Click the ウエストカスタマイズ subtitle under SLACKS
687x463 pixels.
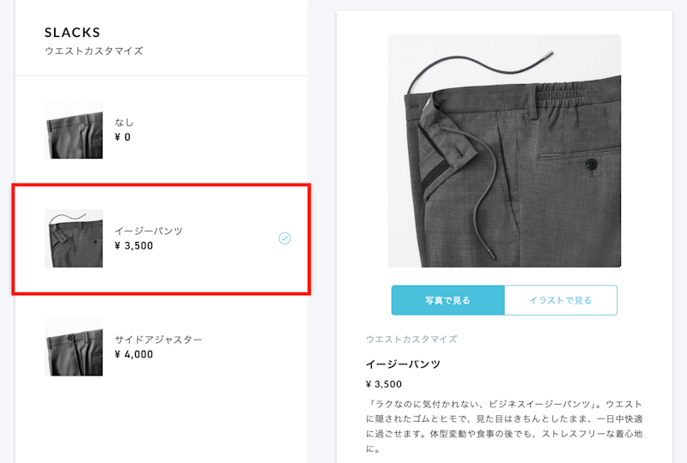[94, 51]
